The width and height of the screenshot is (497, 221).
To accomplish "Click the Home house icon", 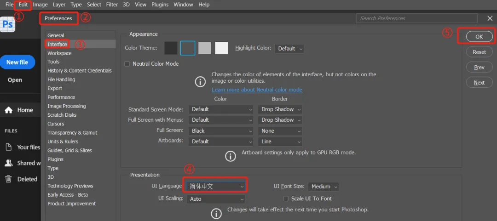I will pyautogui.click(x=9, y=110).
